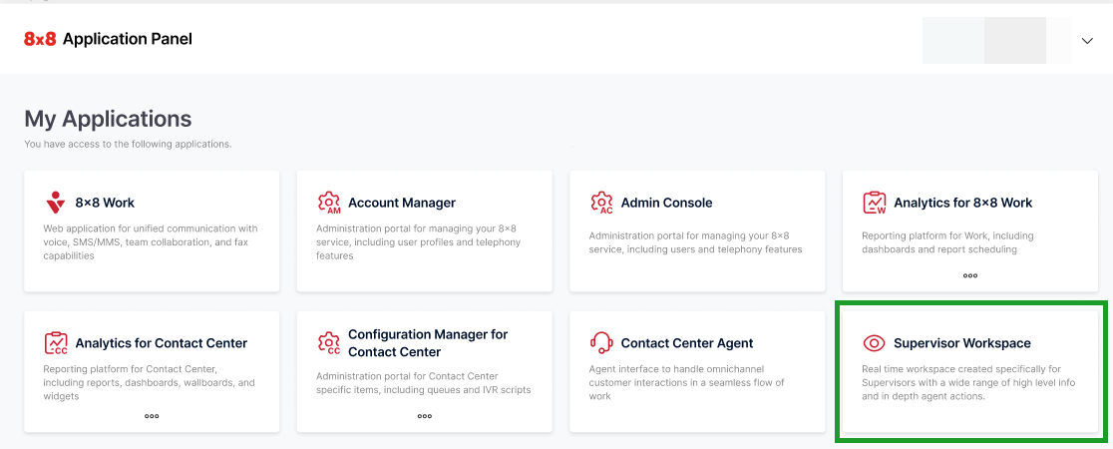Open Analytics for 8x8 Work title
This screenshot has height=449, width=1113.
tap(963, 203)
